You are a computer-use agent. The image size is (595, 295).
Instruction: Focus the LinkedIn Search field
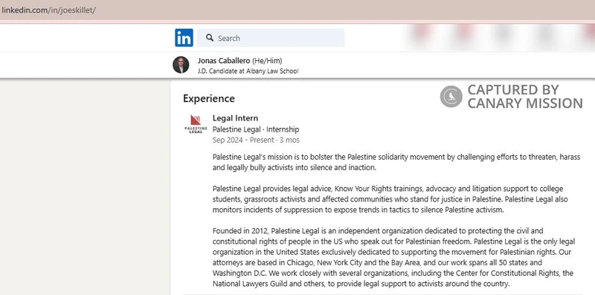point(271,38)
